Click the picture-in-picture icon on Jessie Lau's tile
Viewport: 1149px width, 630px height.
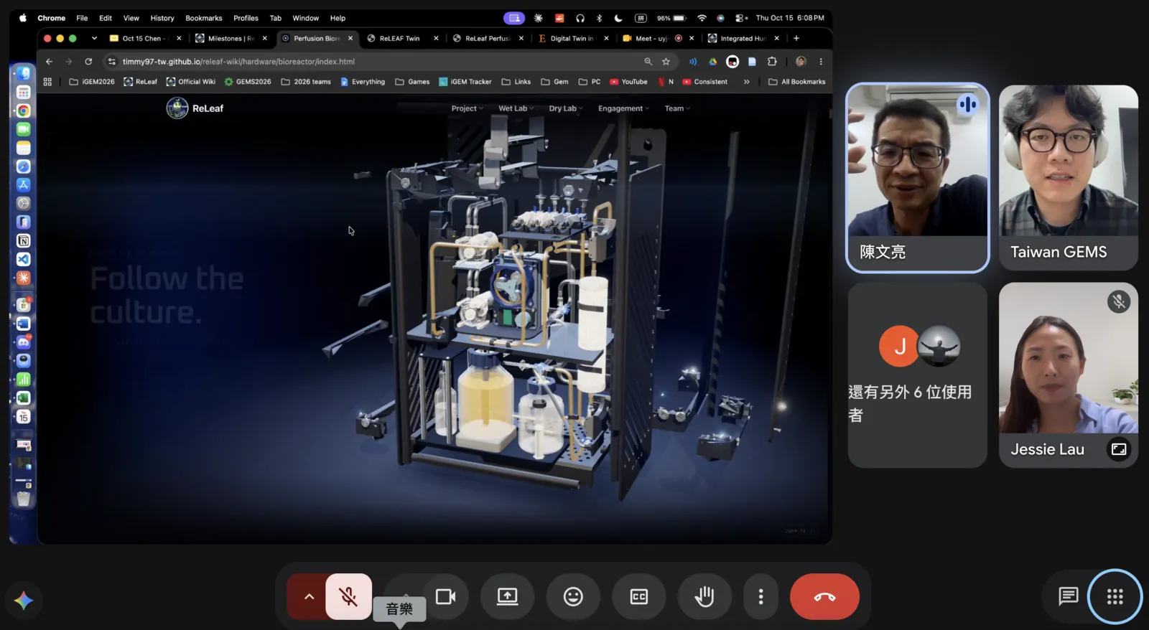pyautogui.click(x=1119, y=449)
